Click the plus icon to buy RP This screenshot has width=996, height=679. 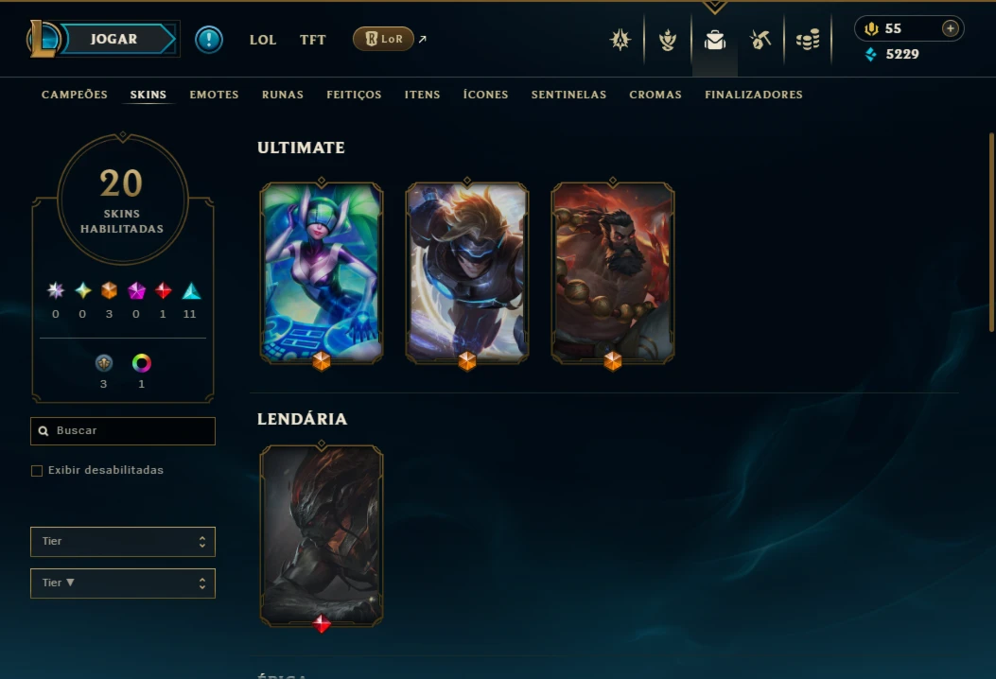[951, 28]
